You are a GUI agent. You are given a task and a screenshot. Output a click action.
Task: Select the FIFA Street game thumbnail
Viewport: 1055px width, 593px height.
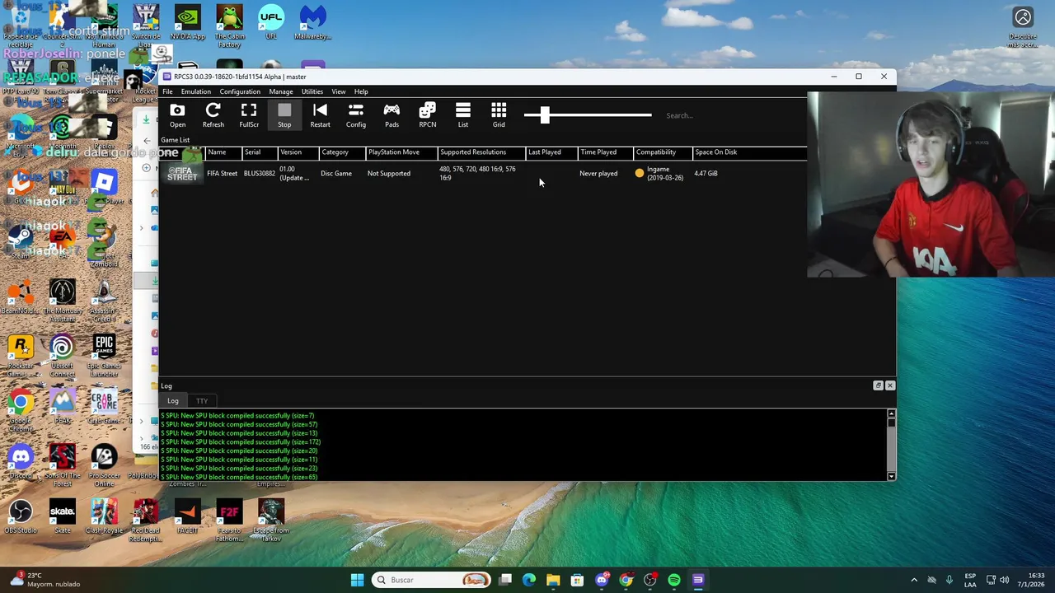pos(182,174)
